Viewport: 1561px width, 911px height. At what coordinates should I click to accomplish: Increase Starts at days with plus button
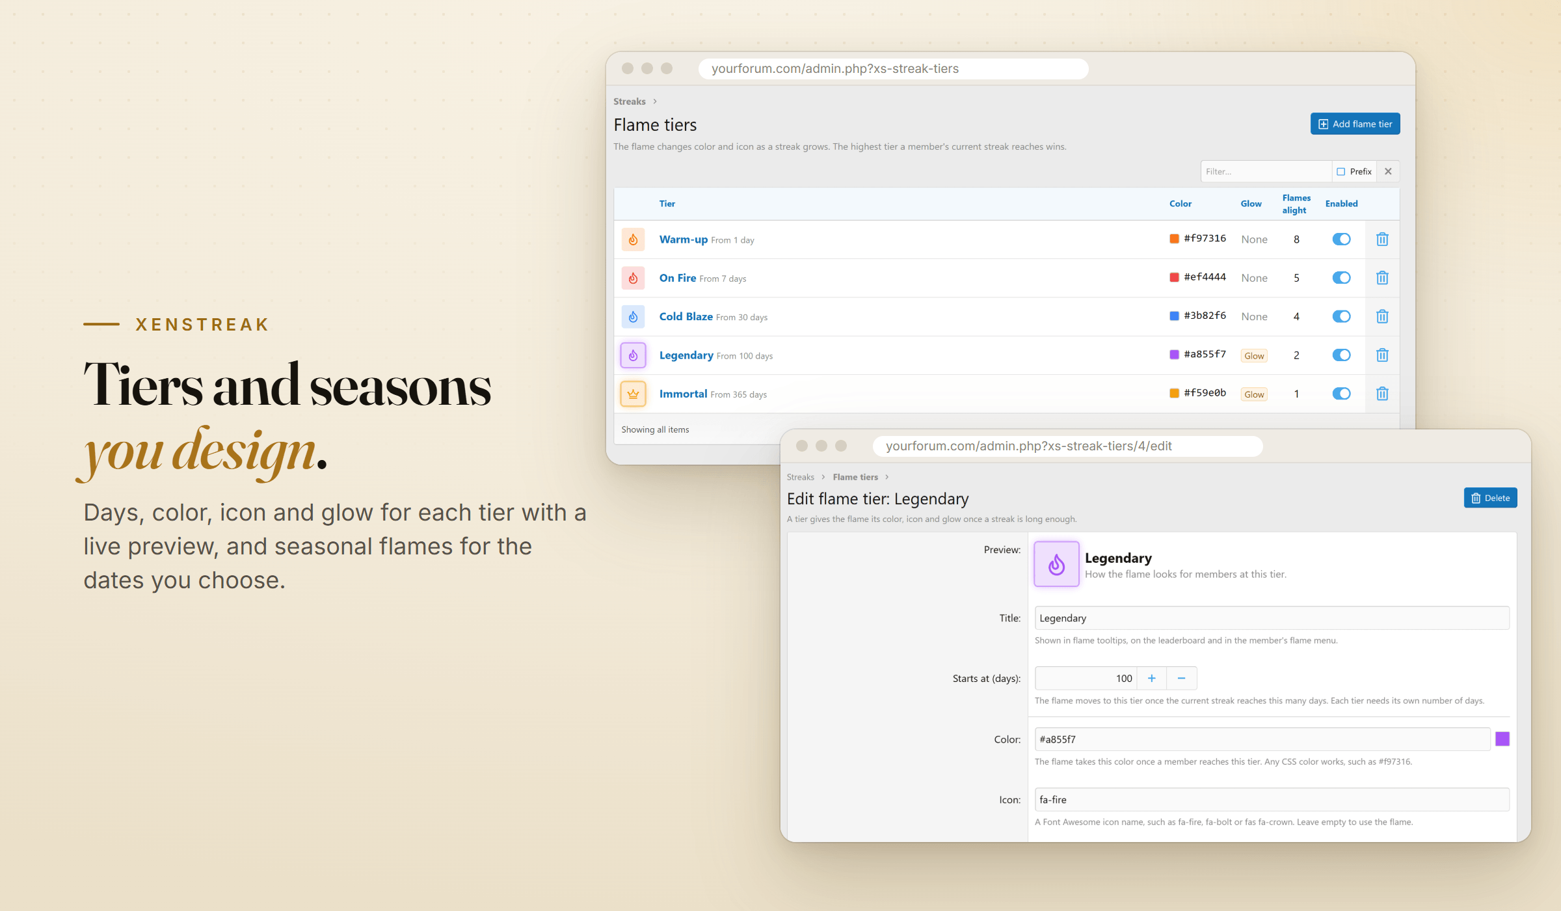[1151, 678]
